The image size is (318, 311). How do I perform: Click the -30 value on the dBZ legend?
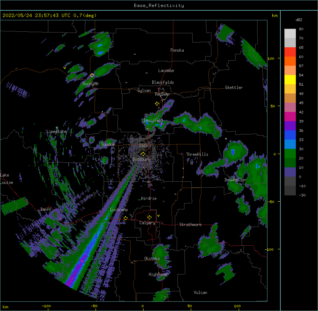(x=302, y=195)
